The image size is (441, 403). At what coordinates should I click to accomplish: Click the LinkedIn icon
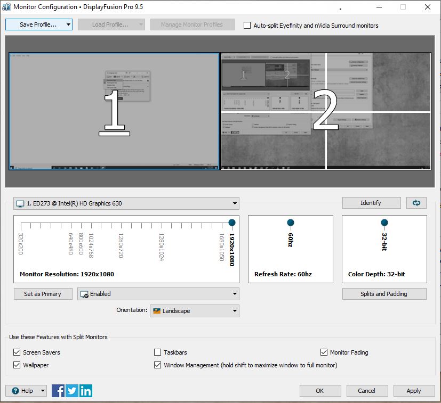tap(85, 391)
